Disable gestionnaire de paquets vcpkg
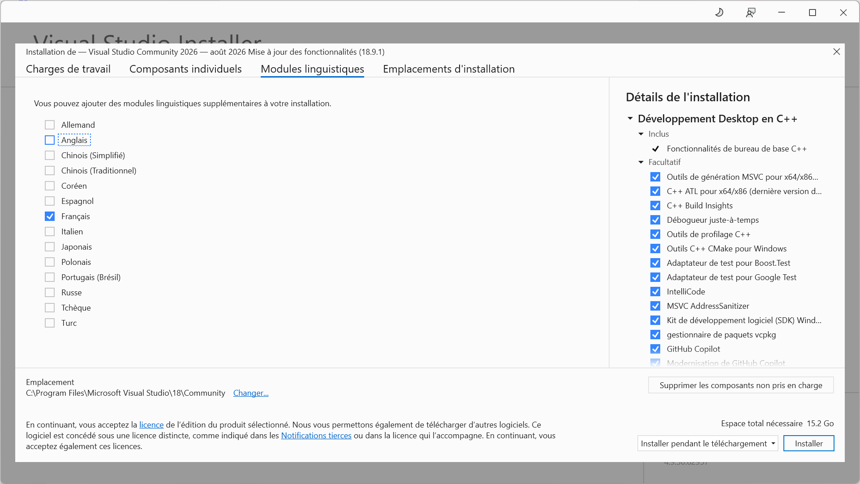Image resolution: width=860 pixels, height=484 pixels. click(655, 335)
